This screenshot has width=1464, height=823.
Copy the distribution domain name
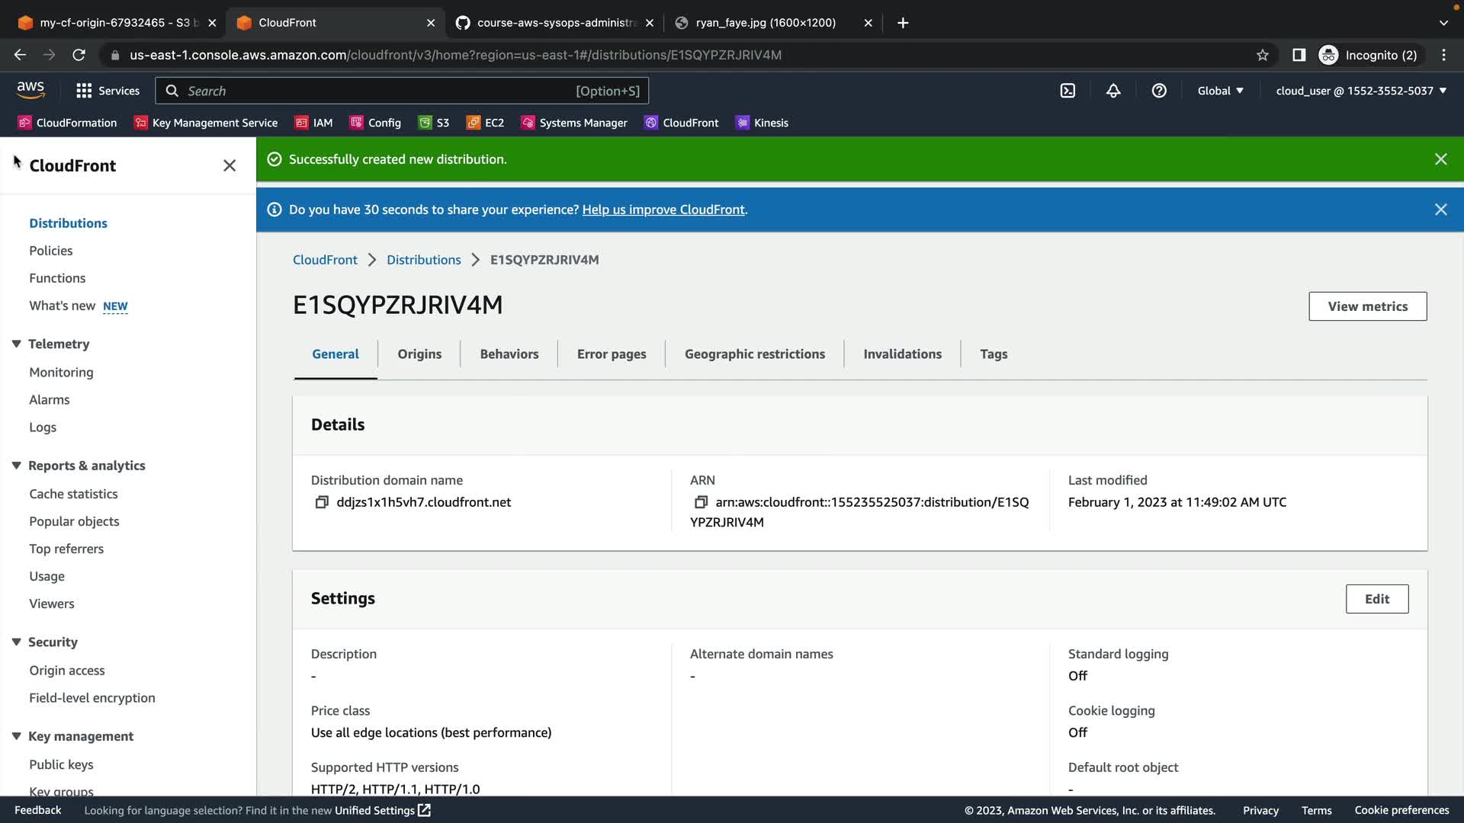click(322, 502)
